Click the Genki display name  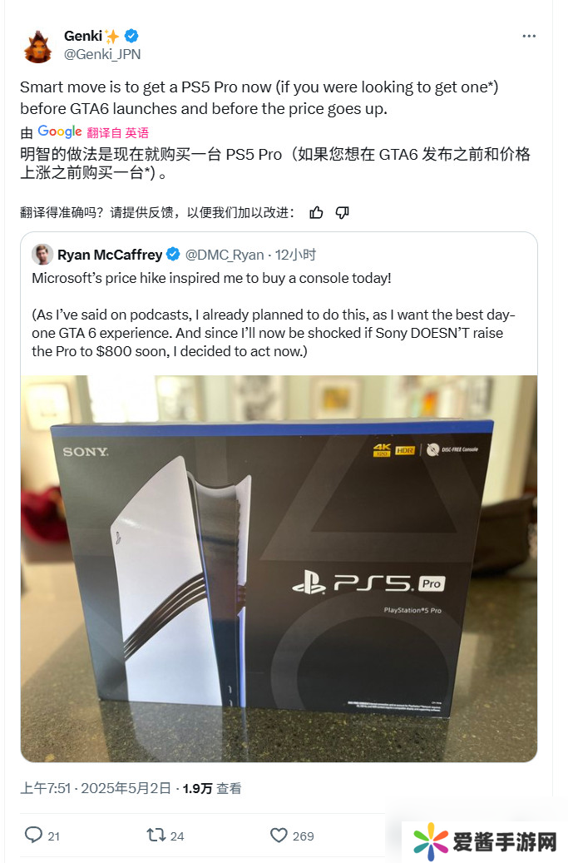coord(83,37)
